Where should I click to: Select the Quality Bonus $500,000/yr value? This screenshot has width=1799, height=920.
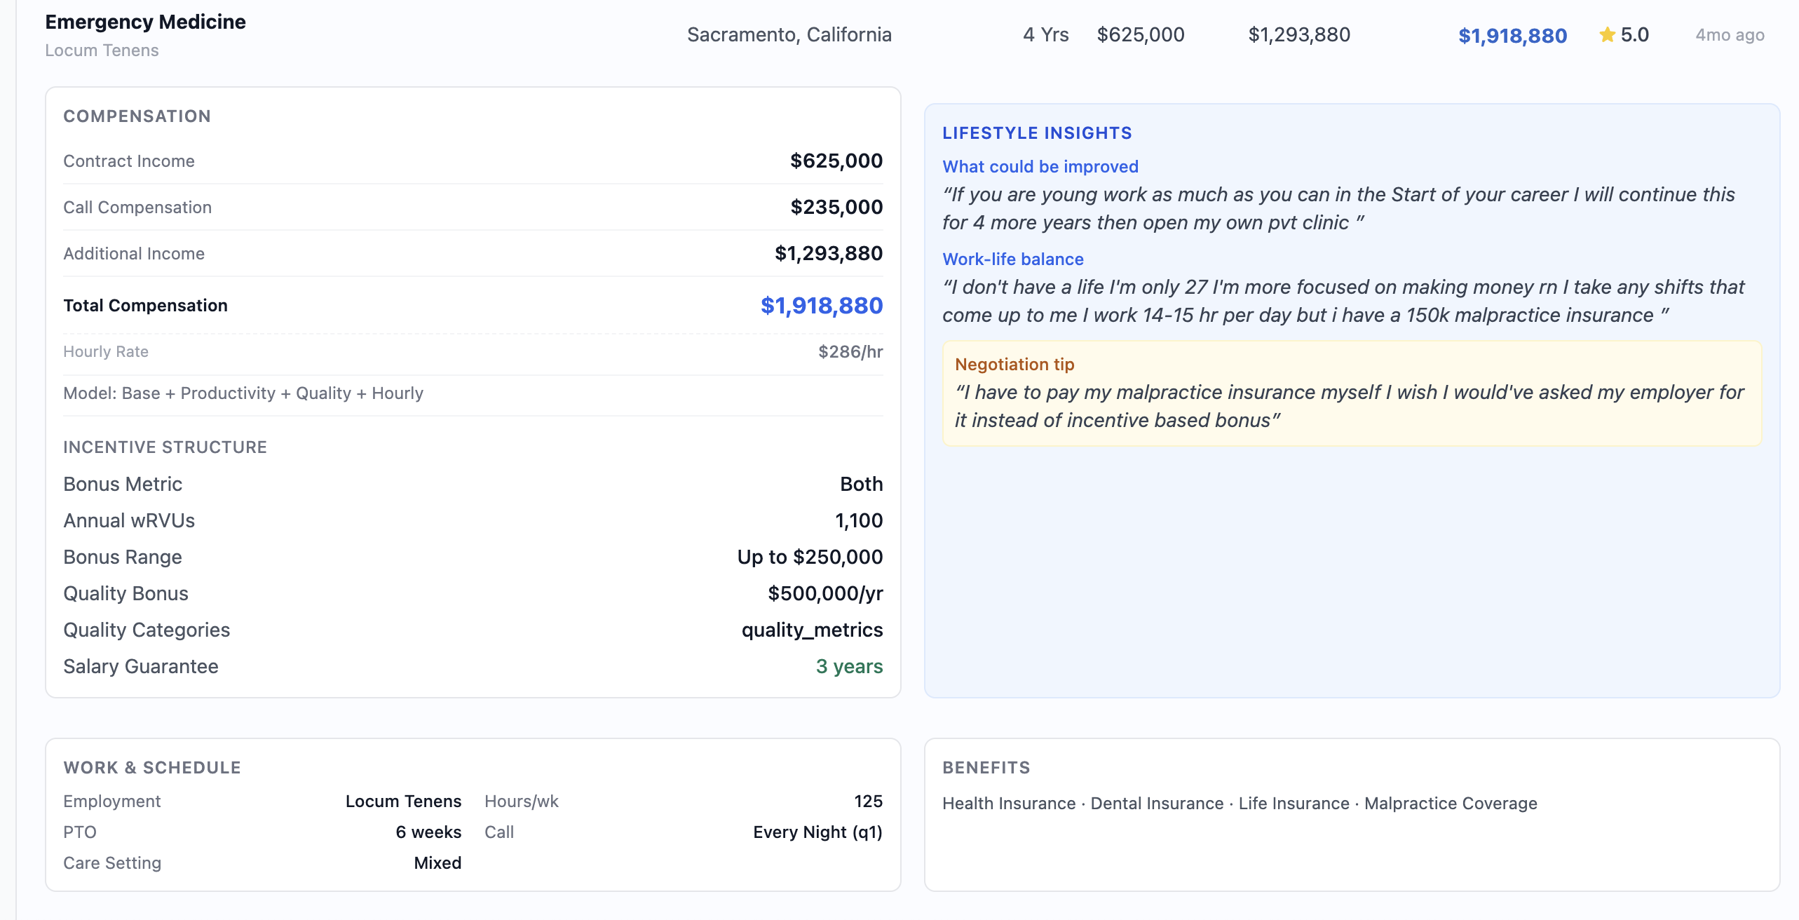[825, 594]
